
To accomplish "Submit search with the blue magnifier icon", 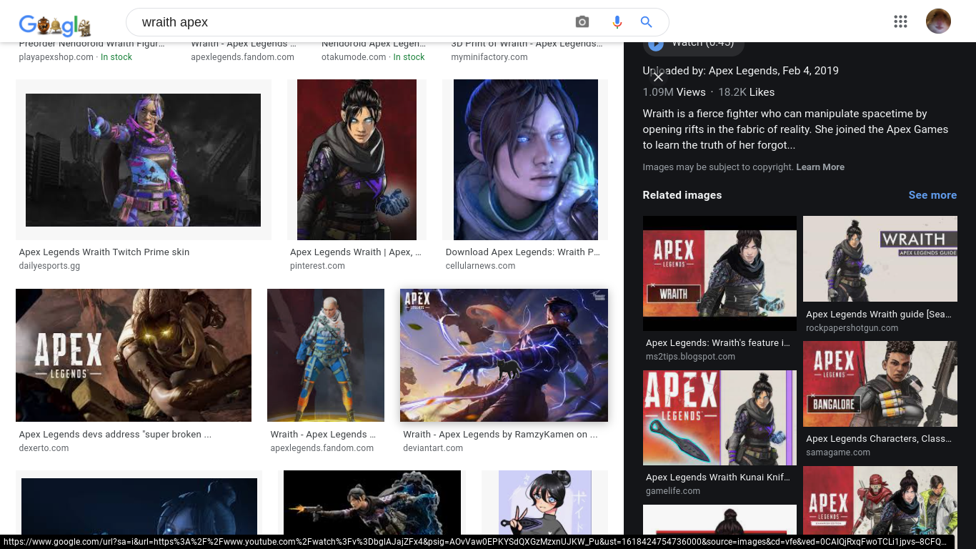I will [x=647, y=22].
